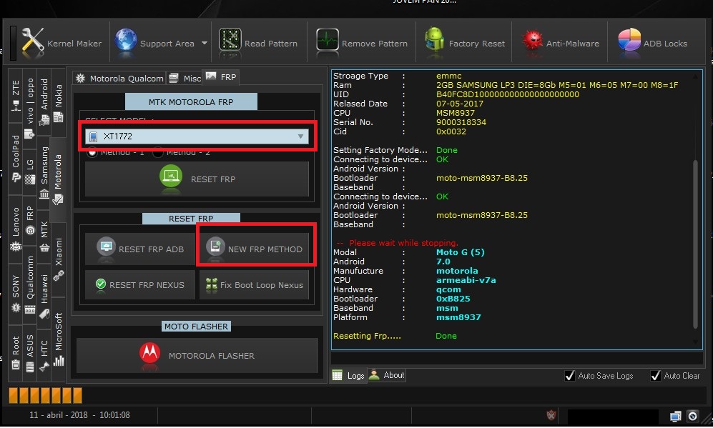Image resolution: width=713 pixels, height=428 pixels.
Task: Select the top FRP tab beside Misc
Action: click(x=221, y=76)
